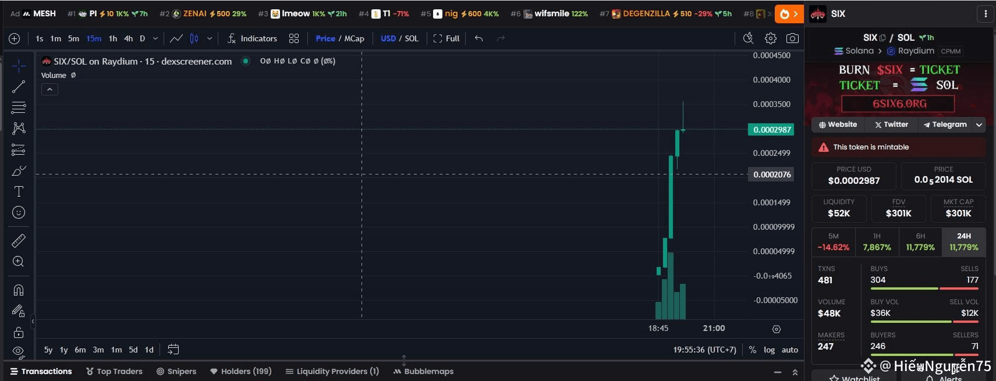Expand the social links dropdown chevron
The image size is (996, 381).
point(979,124)
